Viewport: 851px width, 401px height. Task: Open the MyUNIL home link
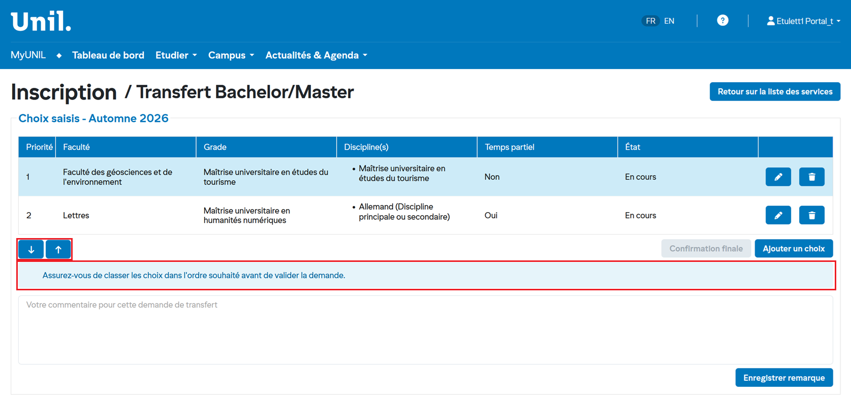coord(28,55)
